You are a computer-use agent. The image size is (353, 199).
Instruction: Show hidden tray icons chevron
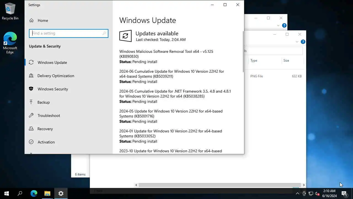[x=297, y=193]
